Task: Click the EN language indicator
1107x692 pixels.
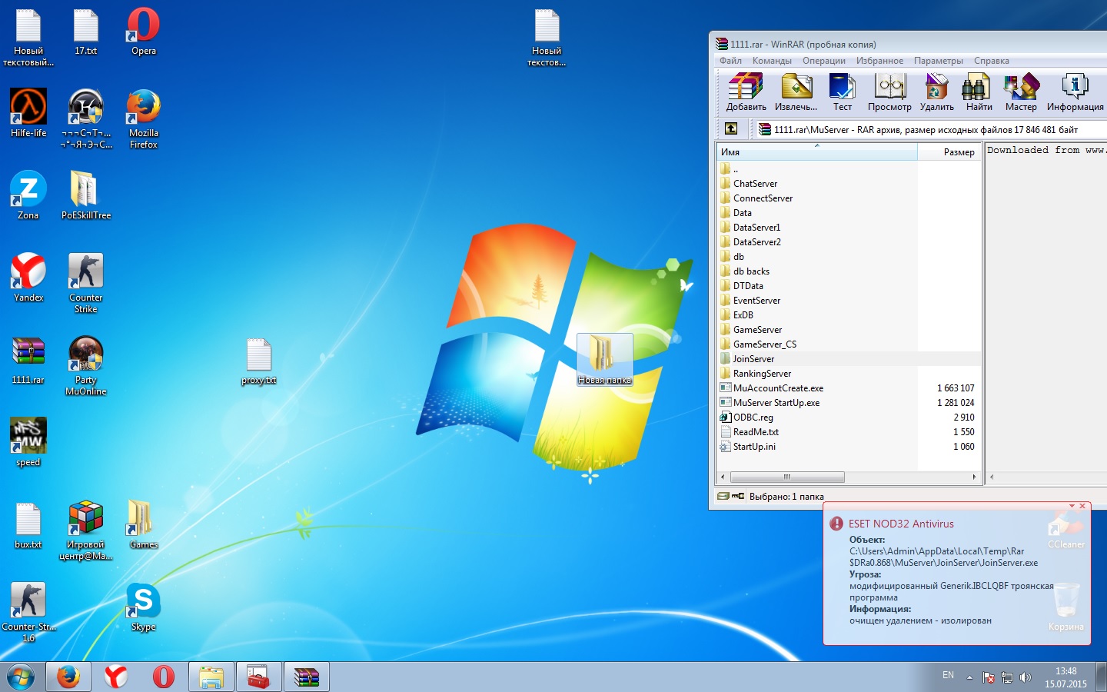Action: click(948, 675)
